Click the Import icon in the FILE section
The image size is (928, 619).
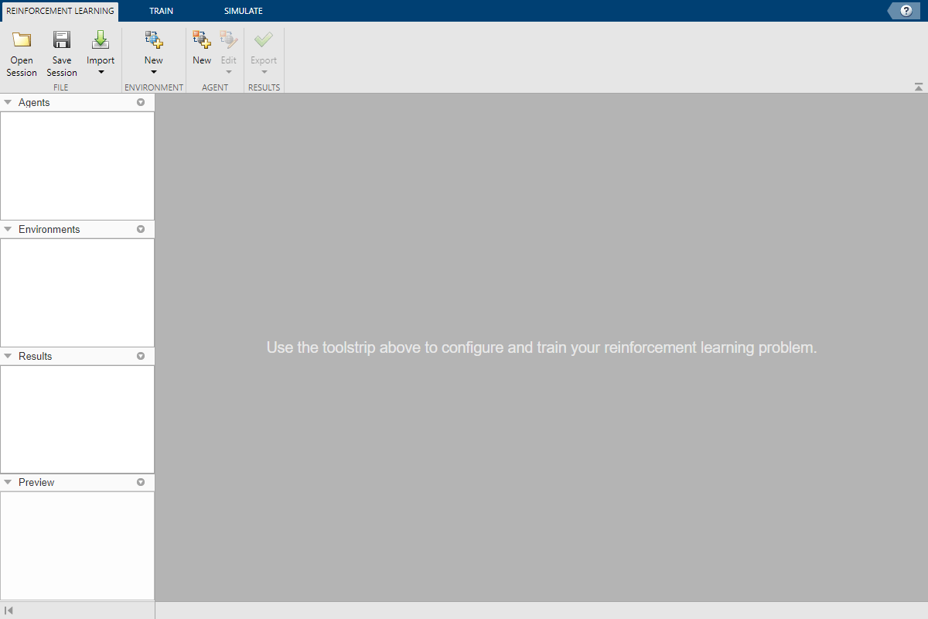(101, 40)
